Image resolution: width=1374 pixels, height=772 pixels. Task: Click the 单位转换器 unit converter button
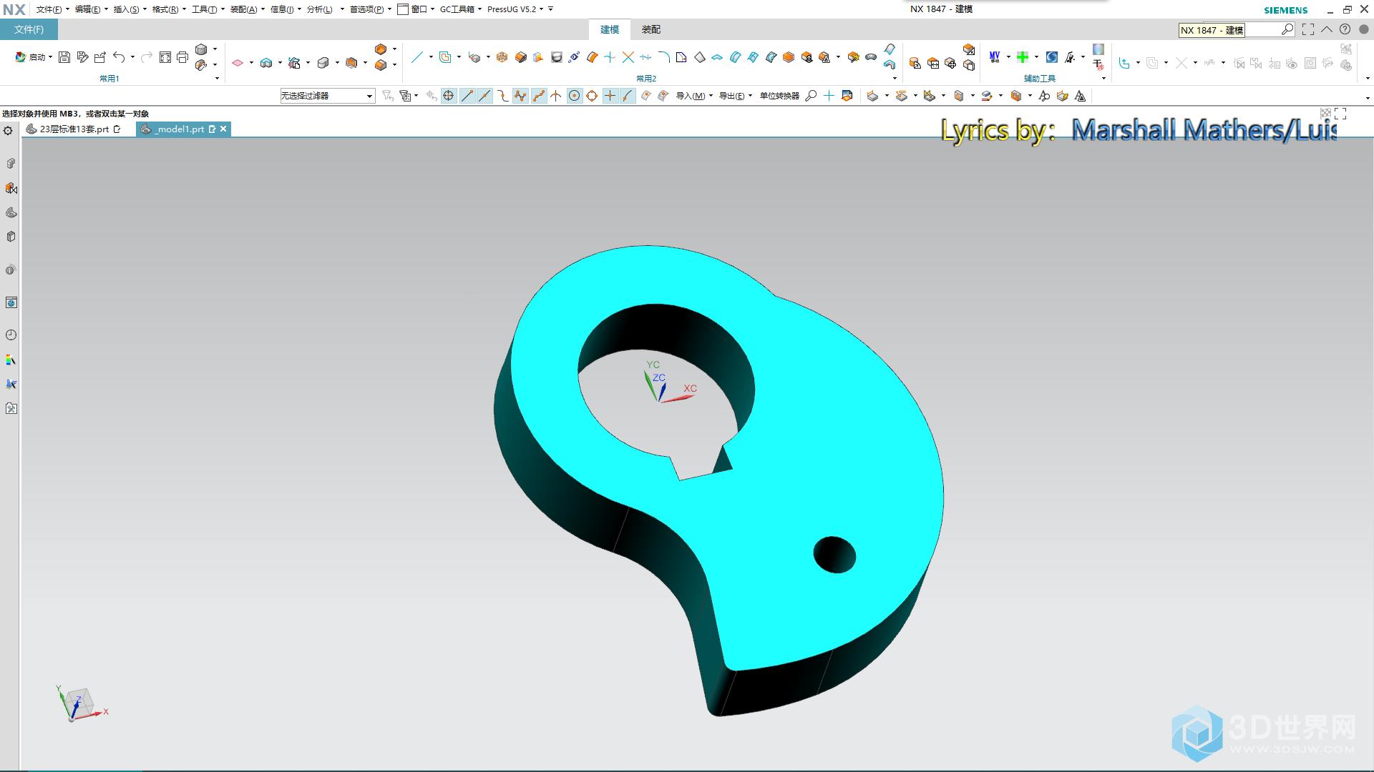[779, 96]
